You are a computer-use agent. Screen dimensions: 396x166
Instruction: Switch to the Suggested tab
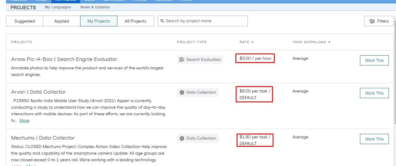click(25, 21)
